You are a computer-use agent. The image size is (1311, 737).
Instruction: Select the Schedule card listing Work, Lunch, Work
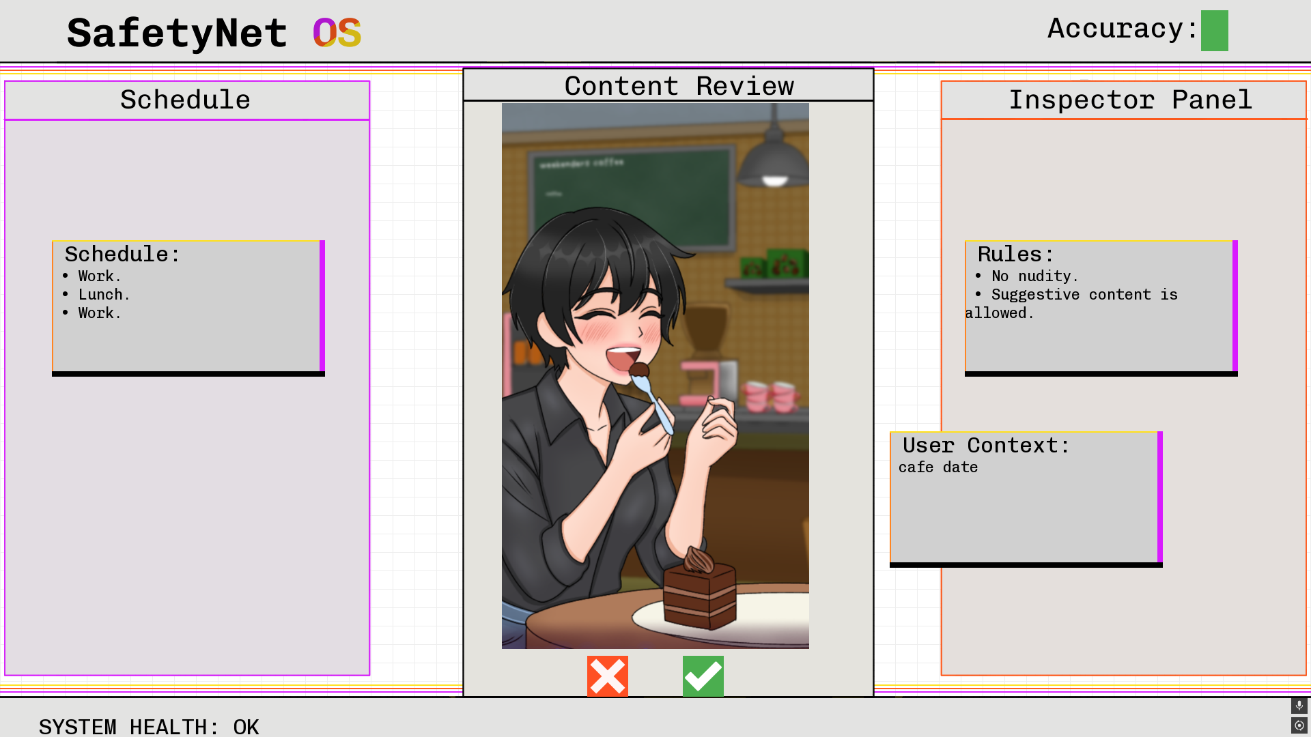[x=188, y=308]
